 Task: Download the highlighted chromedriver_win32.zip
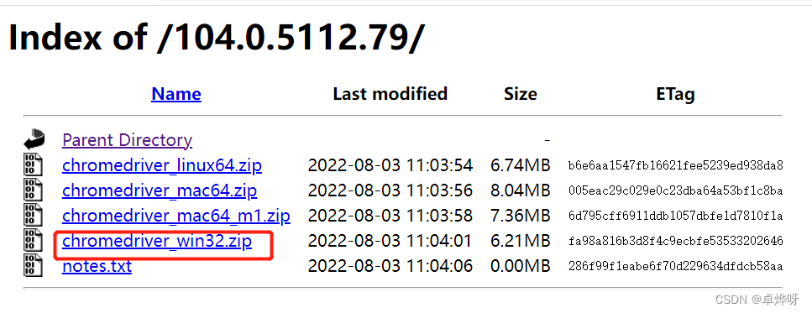point(157,241)
